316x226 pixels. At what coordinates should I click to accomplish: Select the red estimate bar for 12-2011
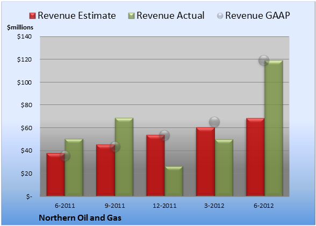[155, 165]
